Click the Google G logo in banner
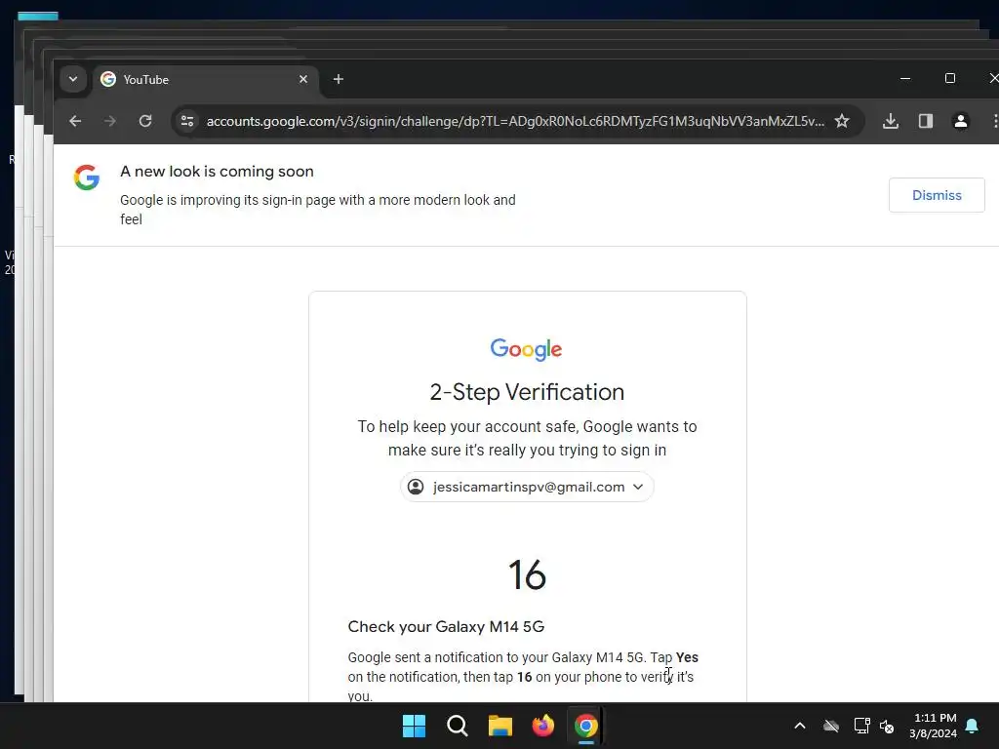The image size is (999, 749). pyautogui.click(x=87, y=177)
